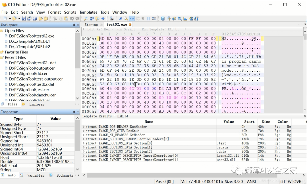Switch to the Startup tab
This screenshot has width=307, height=184.
(x=91, y=24)
